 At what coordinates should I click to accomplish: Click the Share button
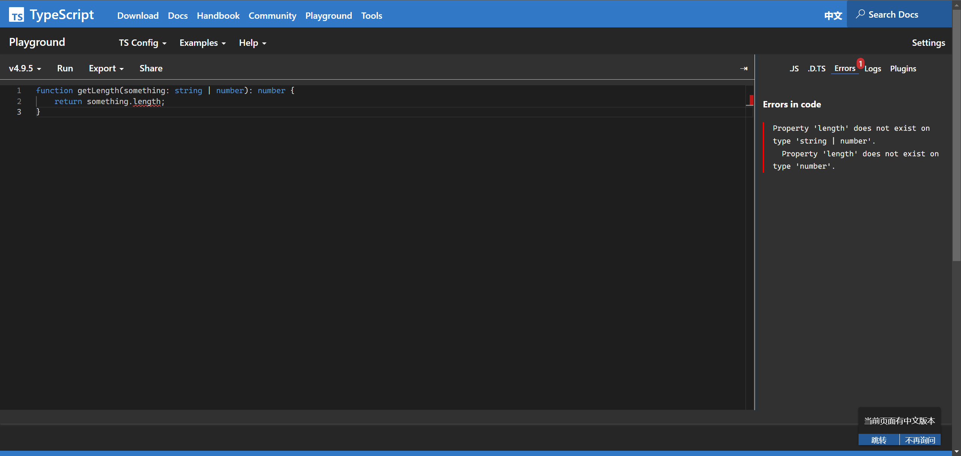click(151, 68)
